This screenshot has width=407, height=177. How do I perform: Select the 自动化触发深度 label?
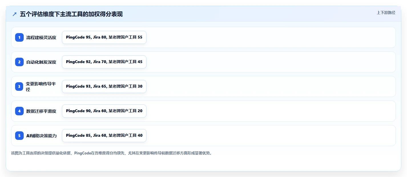41,62
